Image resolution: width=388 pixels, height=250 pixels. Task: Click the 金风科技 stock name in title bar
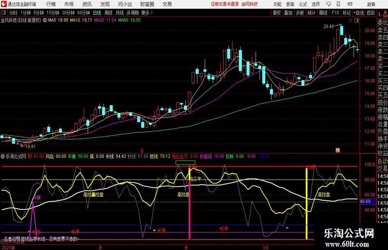pyautogui.click(x=250, y=4)
